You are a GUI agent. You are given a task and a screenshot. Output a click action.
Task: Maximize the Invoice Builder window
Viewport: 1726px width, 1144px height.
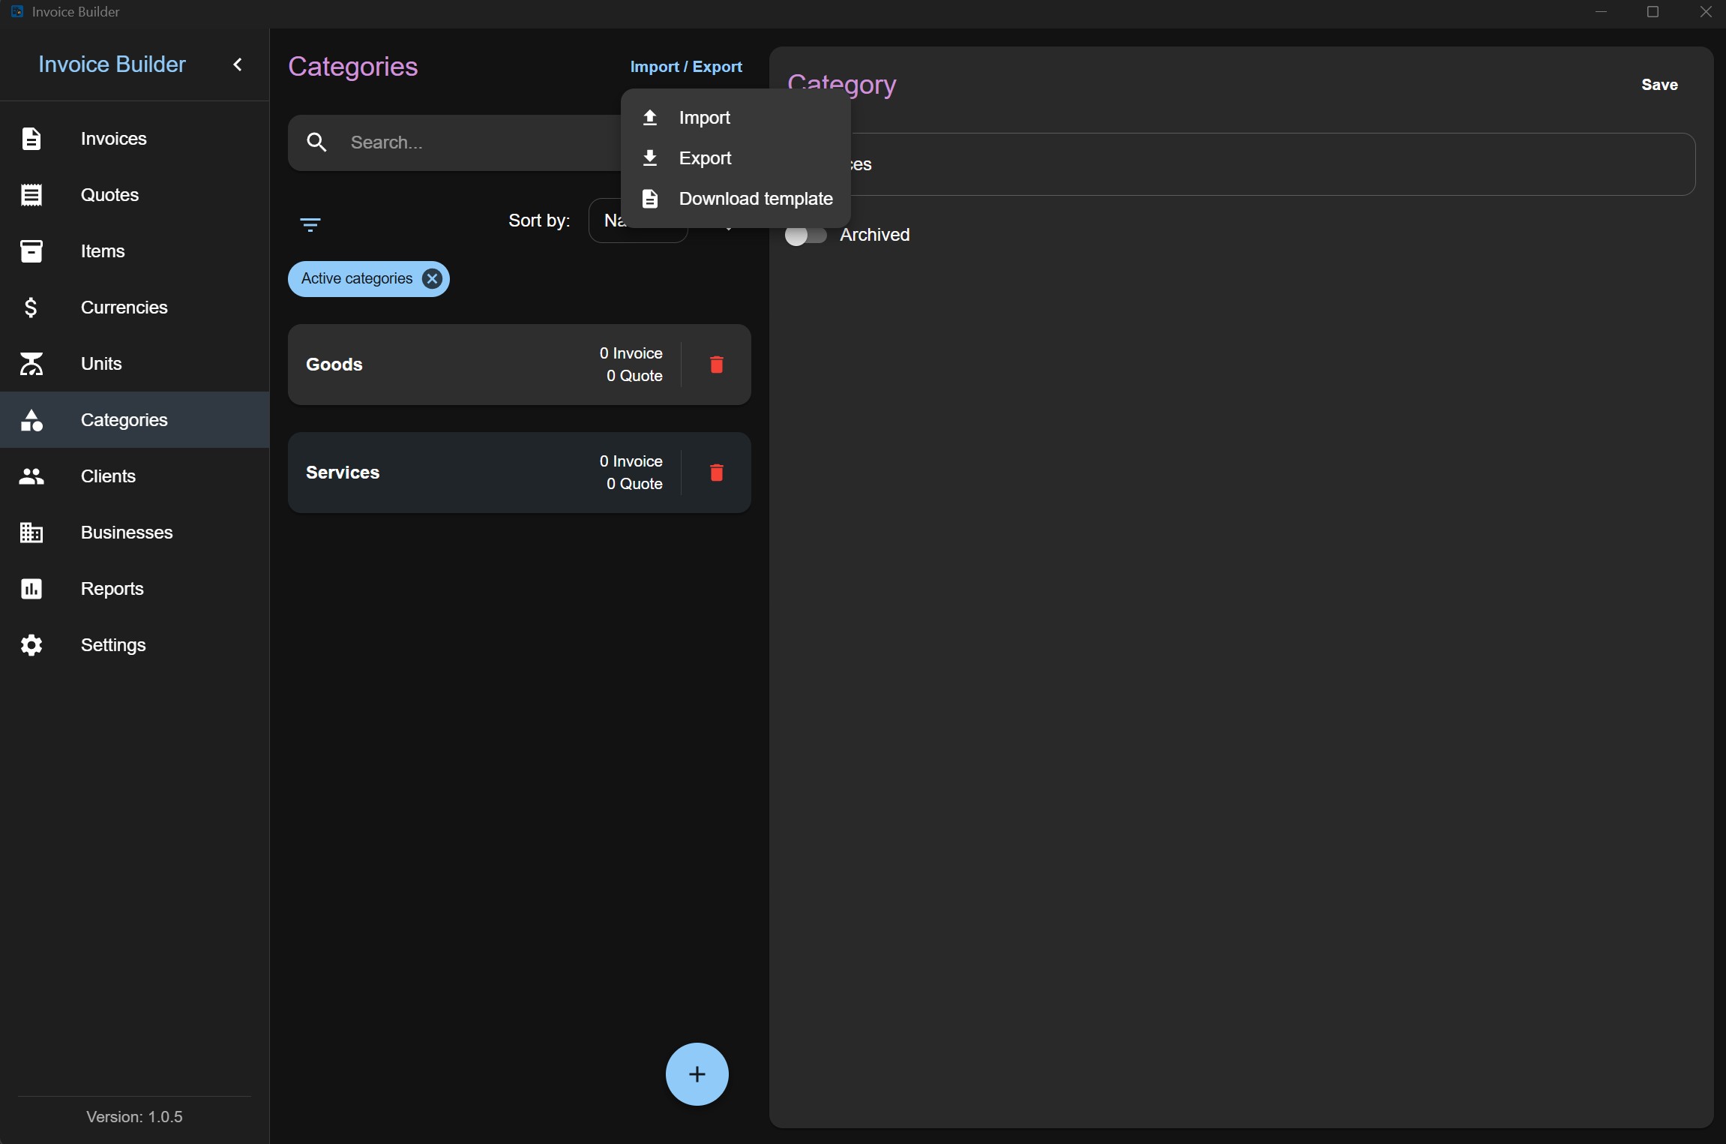1653,12
